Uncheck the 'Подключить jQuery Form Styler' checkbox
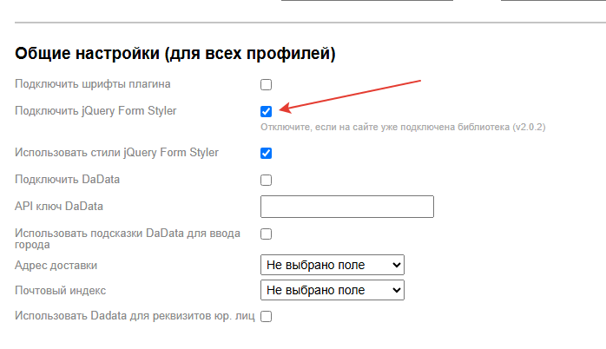The height and width of the screenshot is (349, 606). (266, 111)
